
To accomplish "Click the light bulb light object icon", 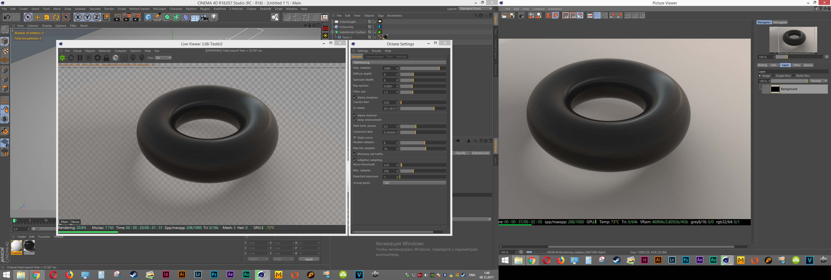I will (x=214, y=17).
